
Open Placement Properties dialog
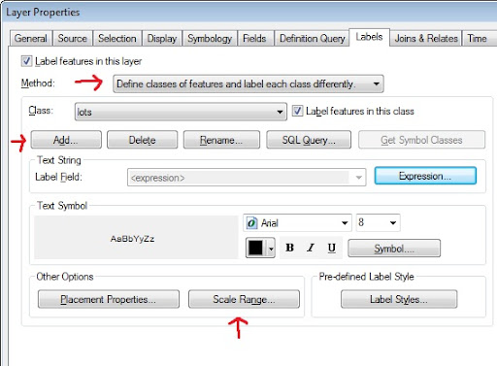click(109, 299)
